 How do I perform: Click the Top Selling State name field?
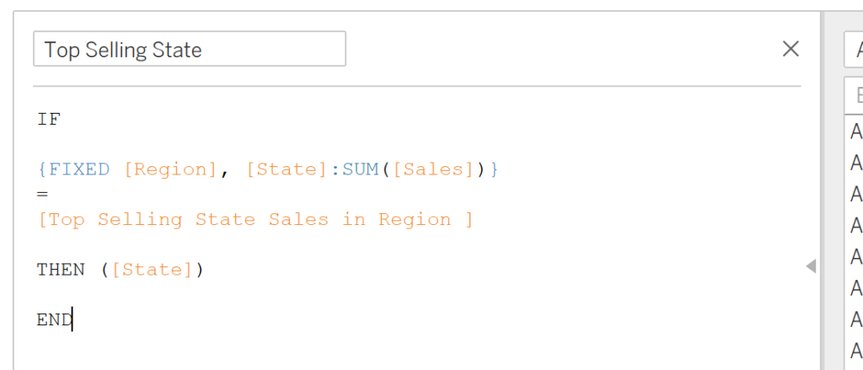(x=189, y=50)
